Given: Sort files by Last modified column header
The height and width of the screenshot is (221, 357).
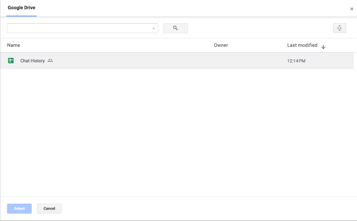Looking at the screenshot, I should [302, 45].
